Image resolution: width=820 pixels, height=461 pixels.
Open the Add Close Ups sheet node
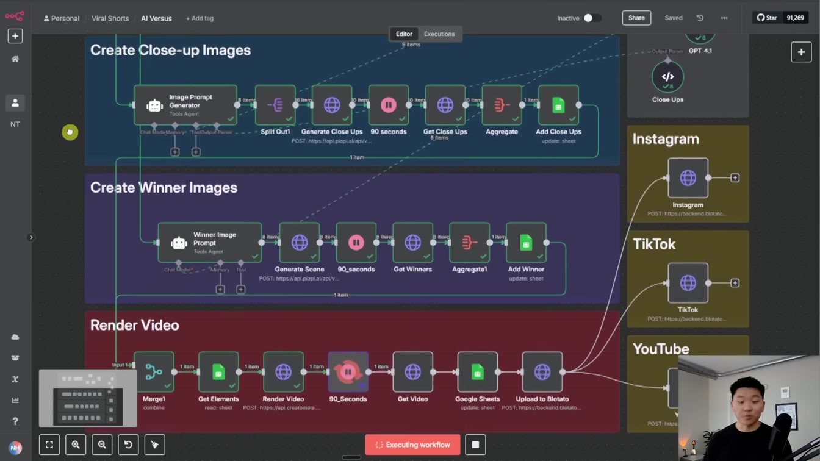click(x=558, y=105)
